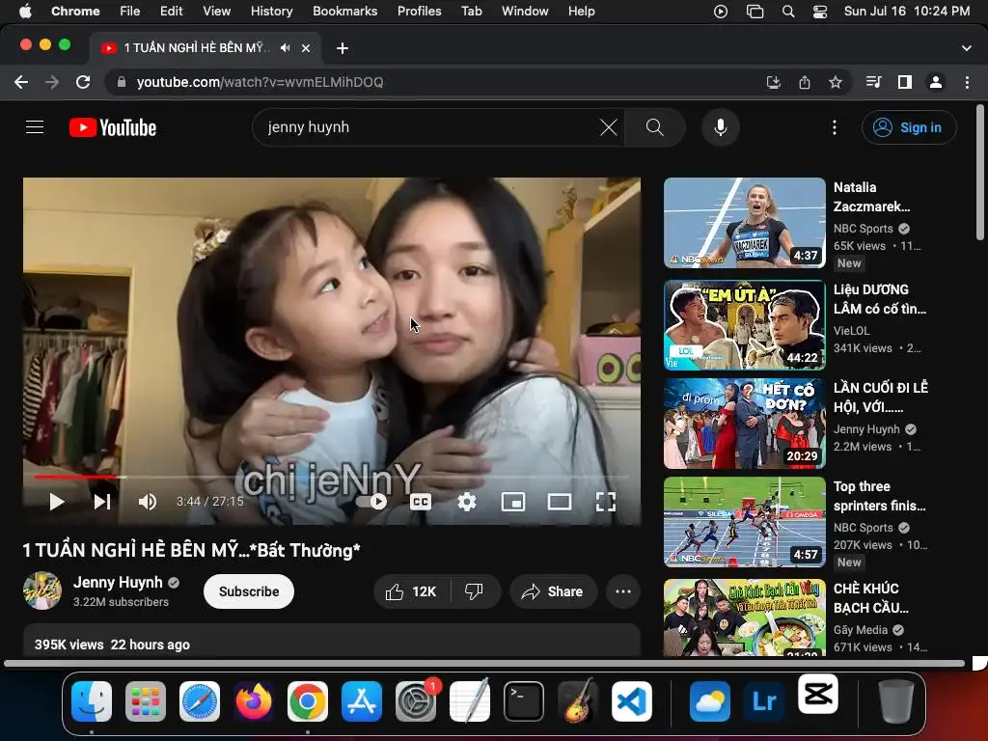Open CapCut from the dock
This screenshot has width=988, height=741.
tap(818, 695)
